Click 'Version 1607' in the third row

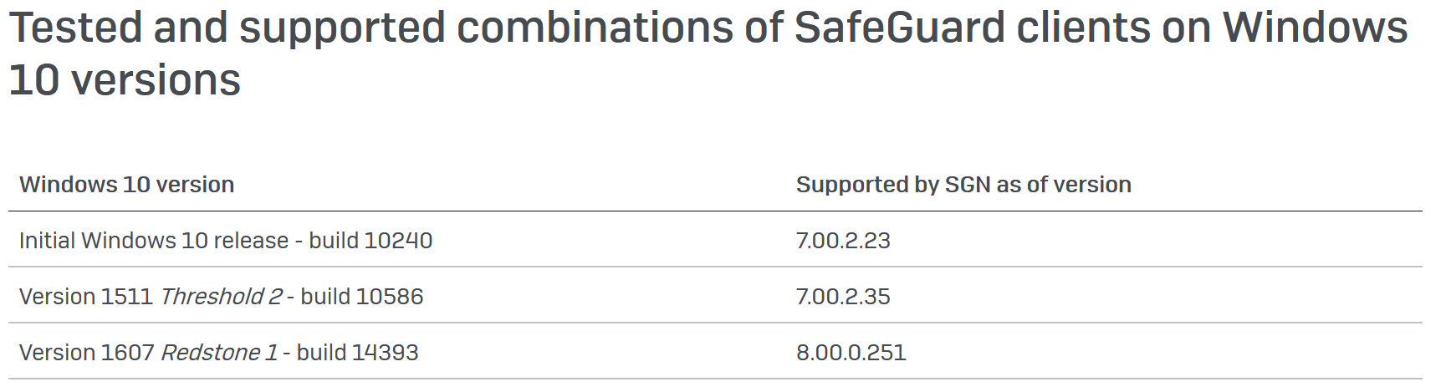click(86, 353)
